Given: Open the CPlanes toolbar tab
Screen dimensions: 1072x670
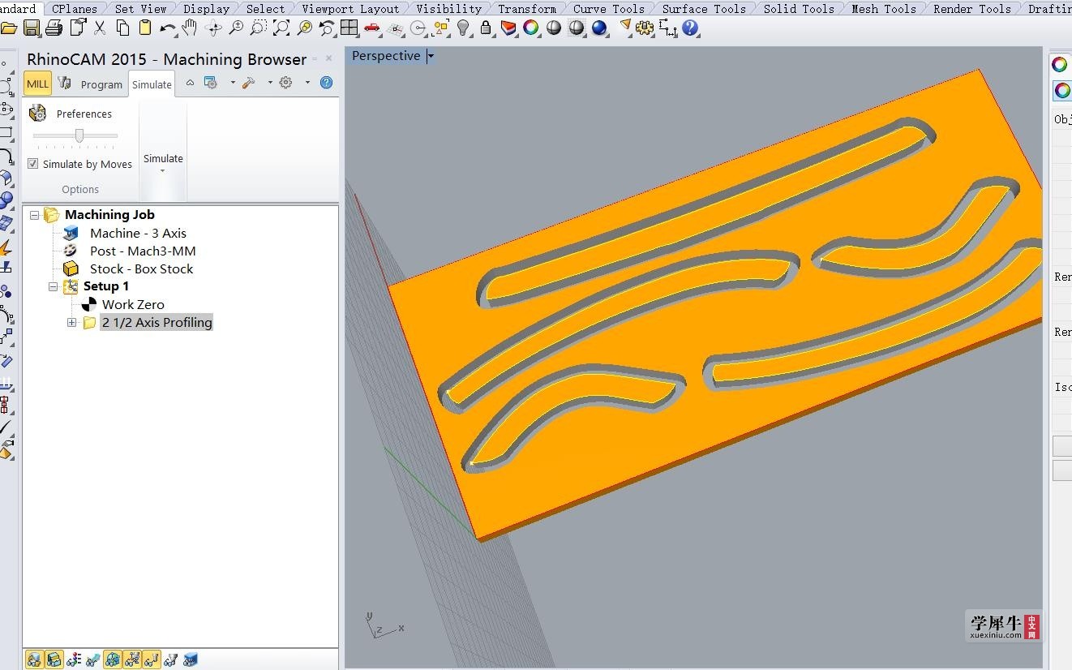Looking at the screenshot, I should point(75,9).
